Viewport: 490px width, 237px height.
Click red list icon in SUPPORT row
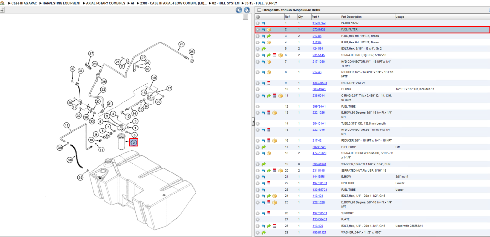tap(269, 213)
